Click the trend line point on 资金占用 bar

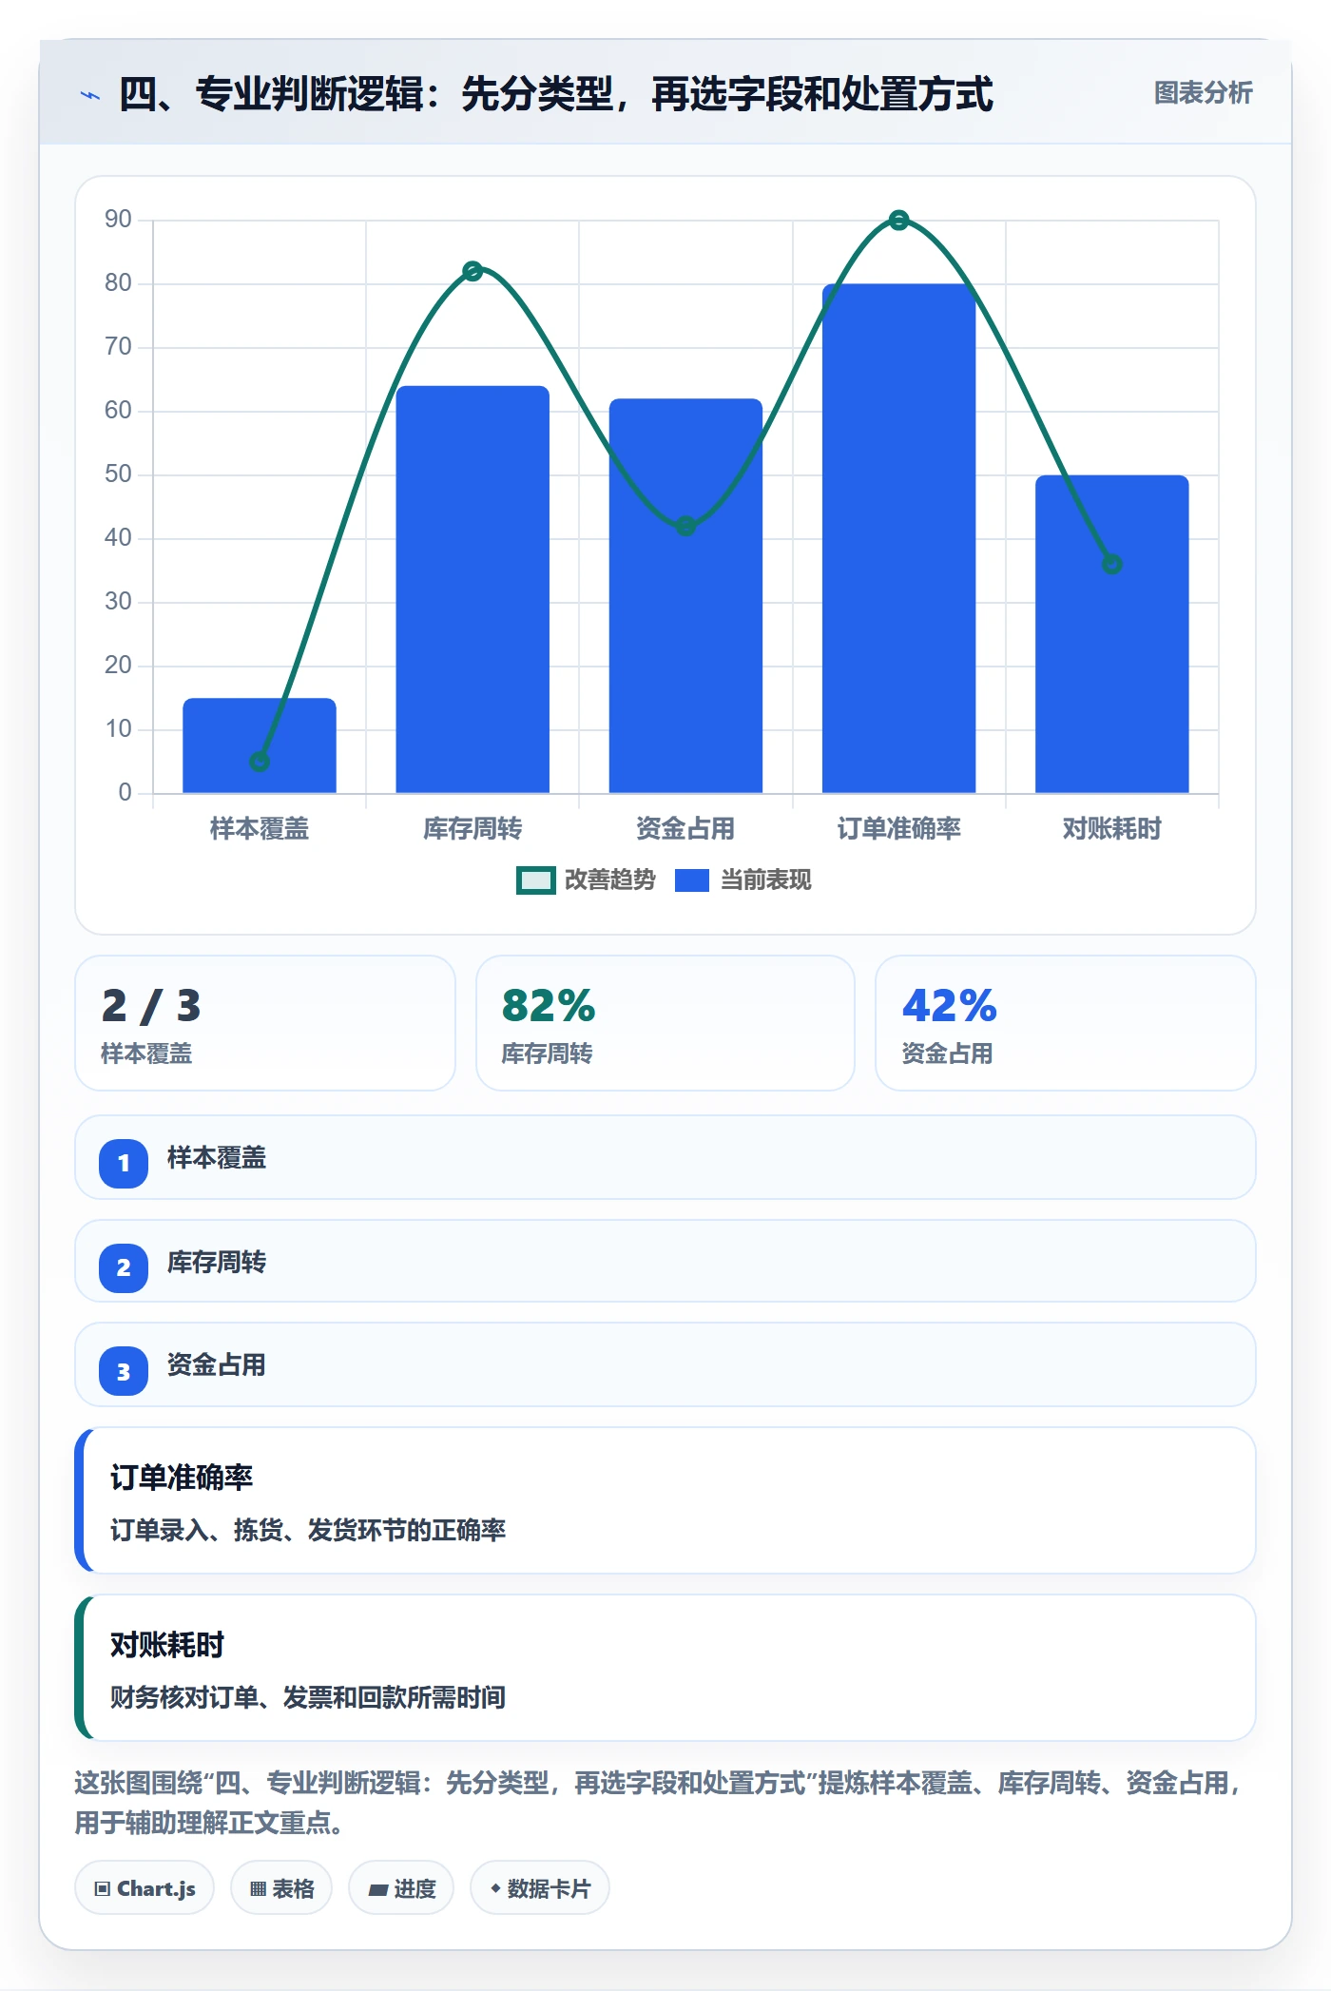click(x=685, y=526)
